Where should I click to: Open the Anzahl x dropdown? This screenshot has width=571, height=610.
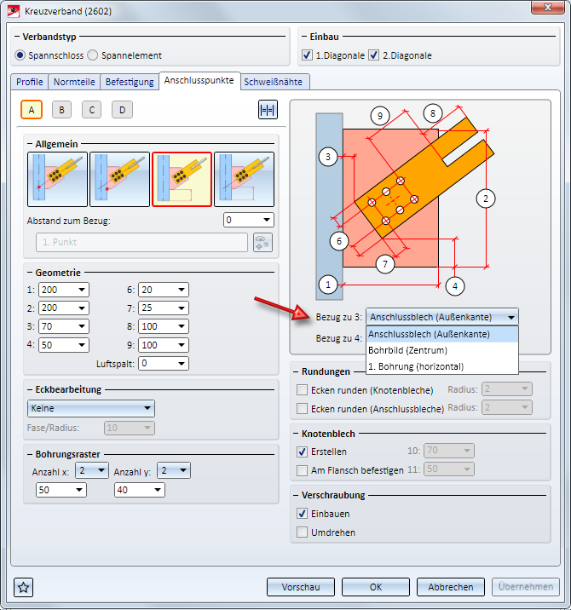pyautogui.click(x=92, y=470)
